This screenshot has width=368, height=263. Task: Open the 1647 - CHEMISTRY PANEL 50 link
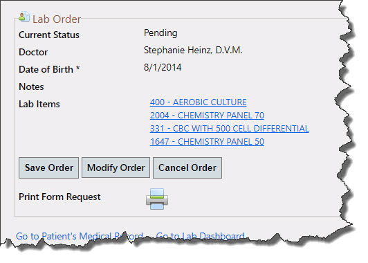pyautogui.click(x=207, y=142)
